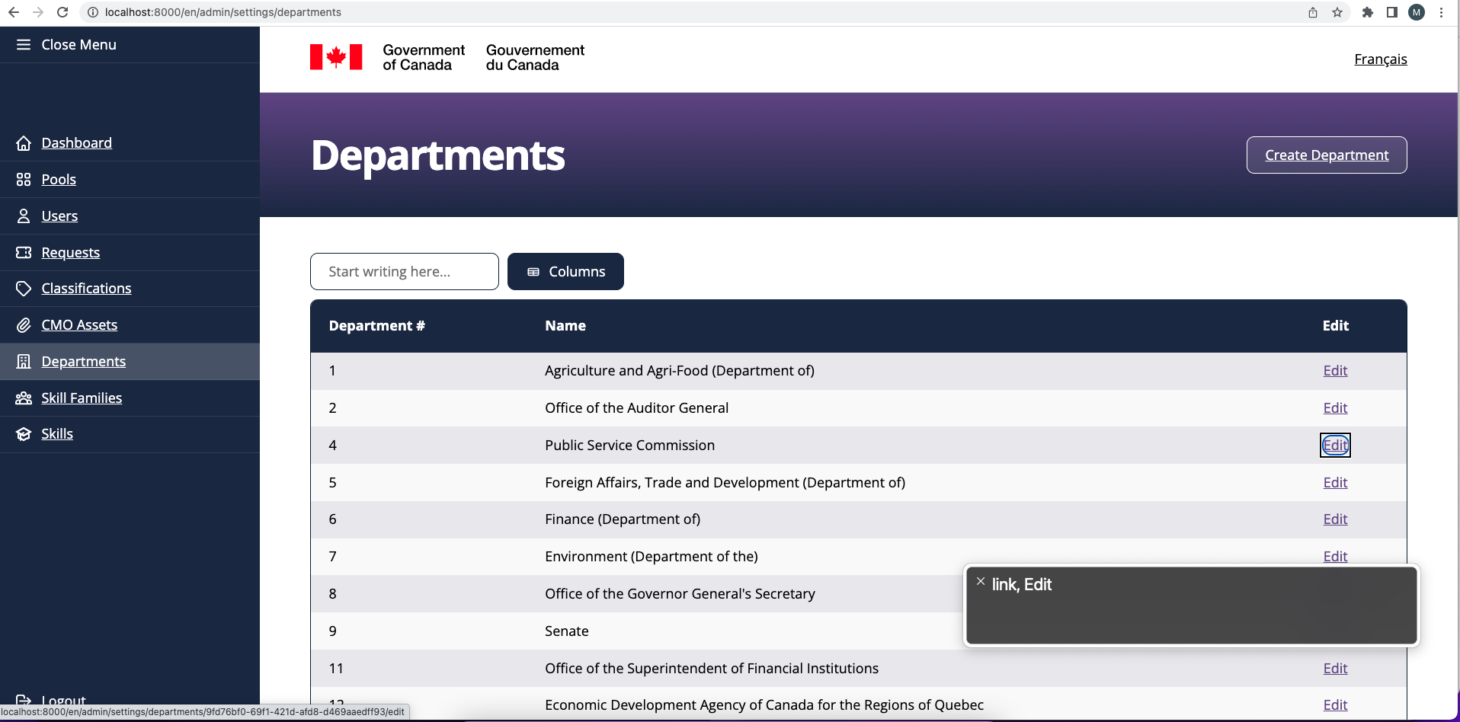Click the Create Department button

(1326, 155)
